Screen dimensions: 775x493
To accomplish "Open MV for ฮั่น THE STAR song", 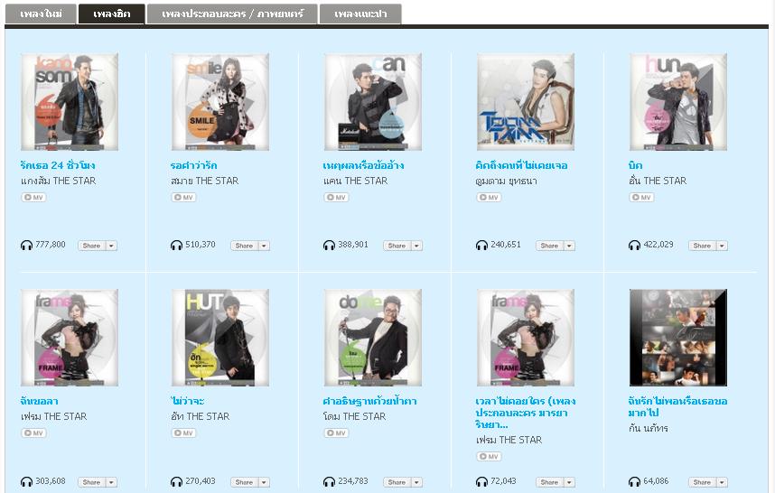I will click(x=642, y=198).
